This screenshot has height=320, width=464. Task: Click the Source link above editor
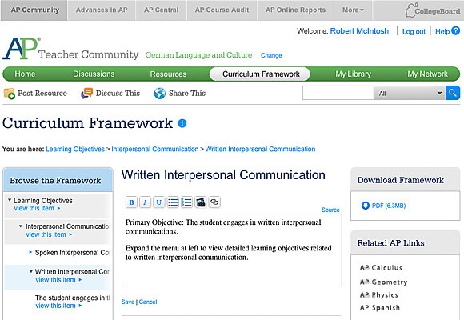pos(330,210)
